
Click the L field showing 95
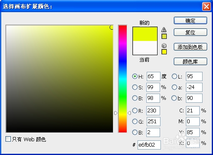click(194, 76)
